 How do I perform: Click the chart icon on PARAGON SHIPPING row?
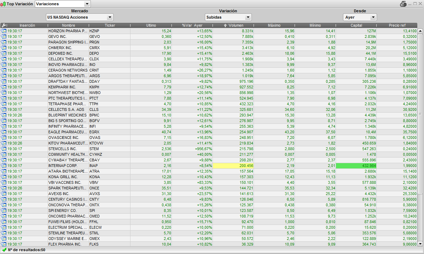click(x=4, y=42)
